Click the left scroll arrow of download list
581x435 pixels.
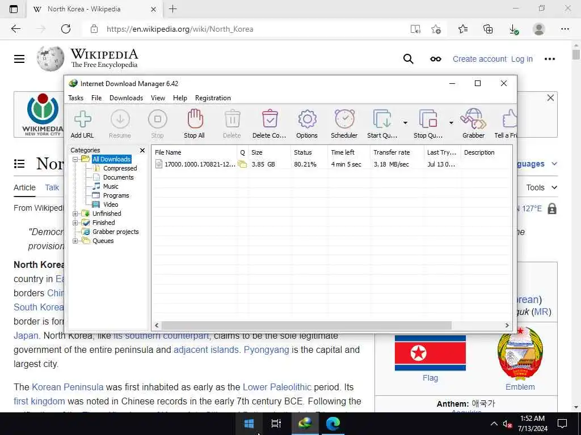pos(157,326)
